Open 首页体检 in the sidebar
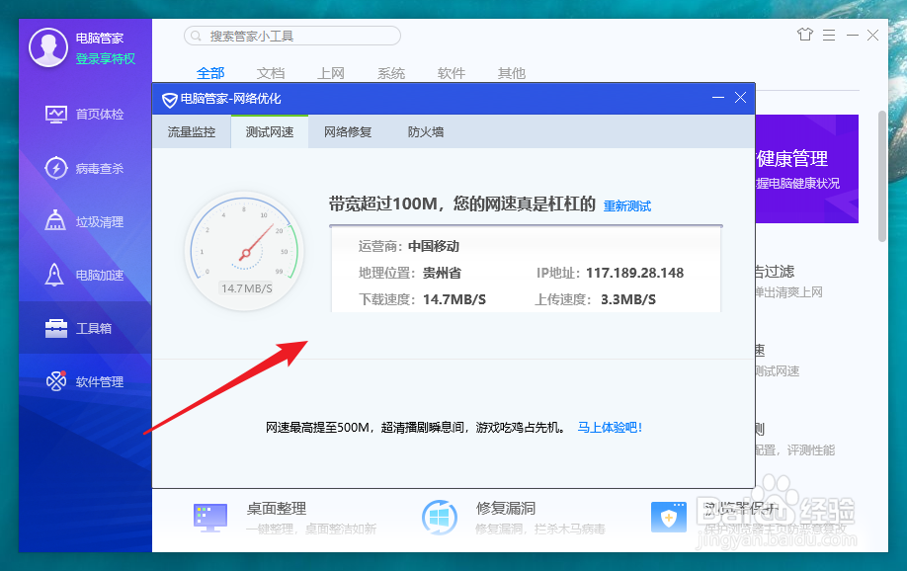 tap(85, 114)
